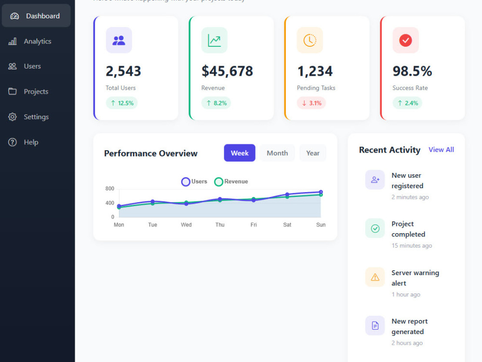Click the project completed check circle icon
This screenshot has width=482, height=362.
point(375,228)
